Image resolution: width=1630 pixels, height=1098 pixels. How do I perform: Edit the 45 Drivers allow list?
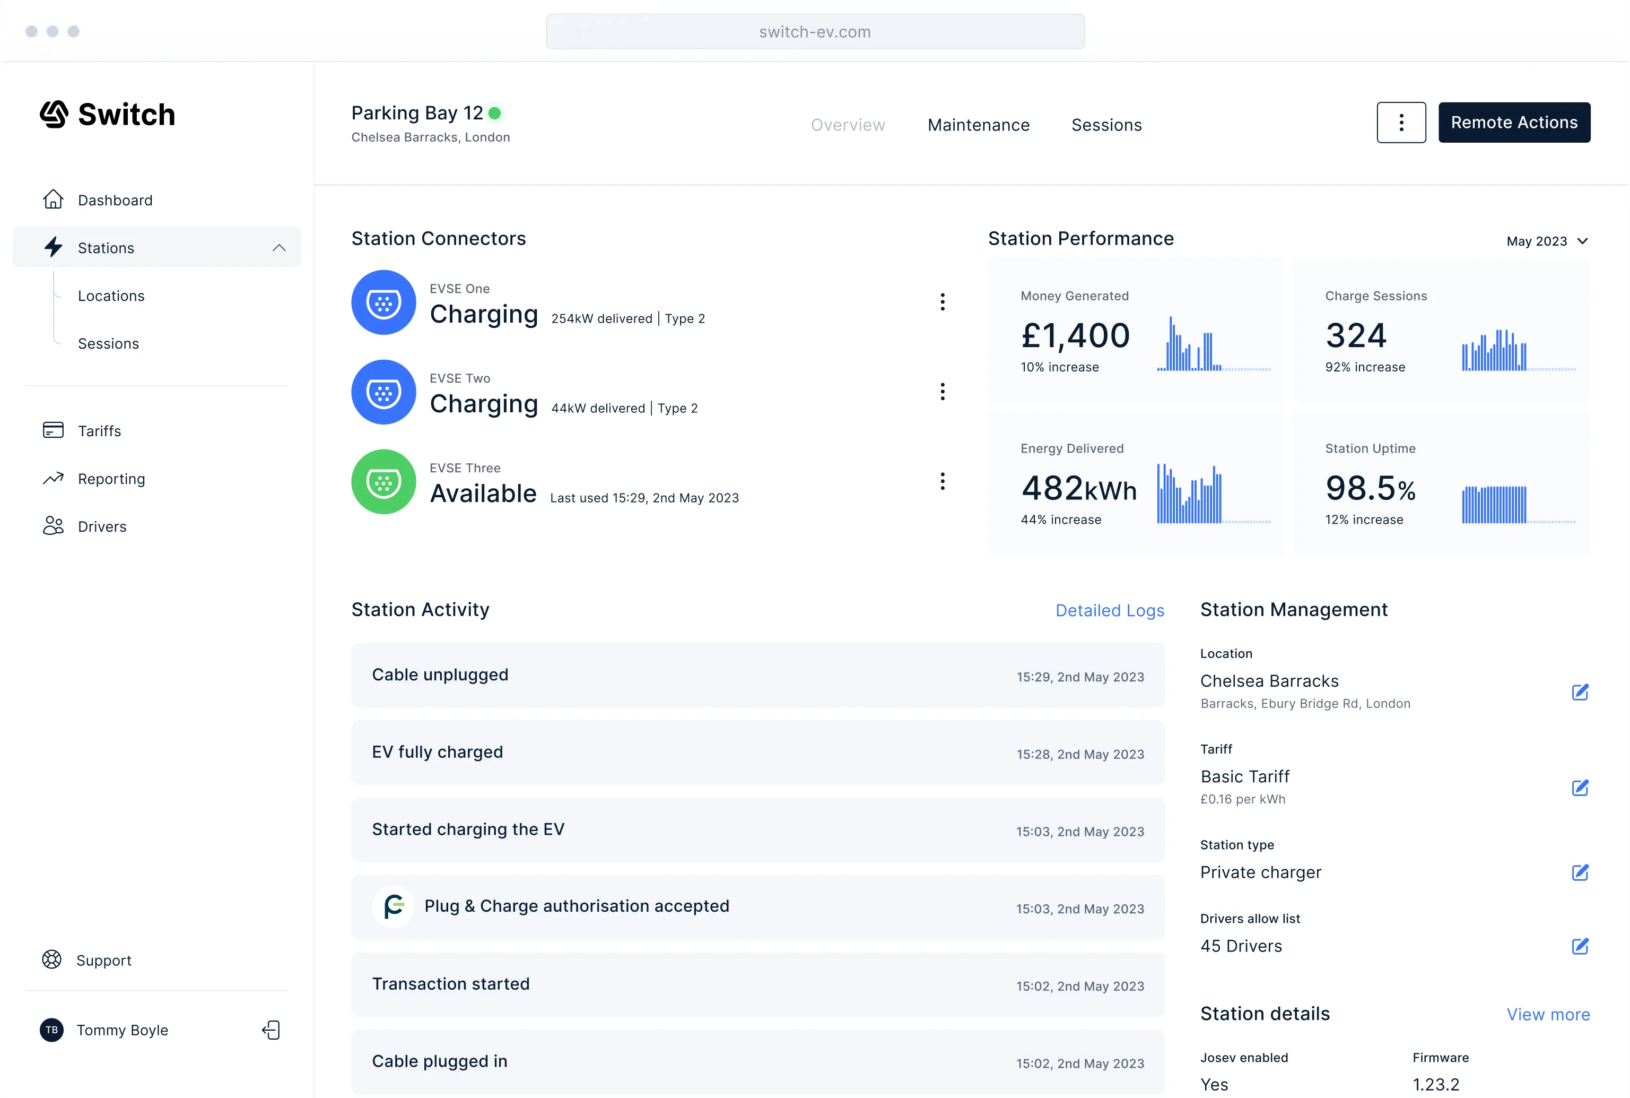coord(1579,946)
